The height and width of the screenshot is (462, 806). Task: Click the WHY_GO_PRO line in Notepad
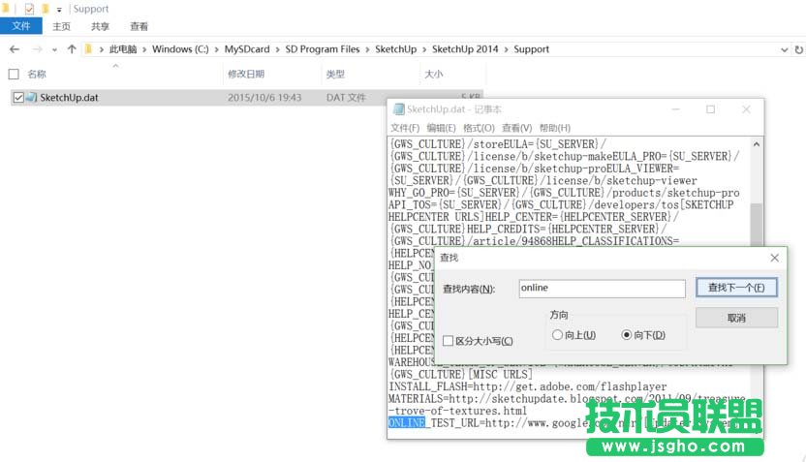pos(564,193)
